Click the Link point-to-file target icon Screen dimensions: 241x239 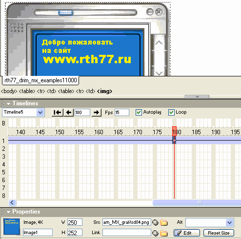coord(155,233)
